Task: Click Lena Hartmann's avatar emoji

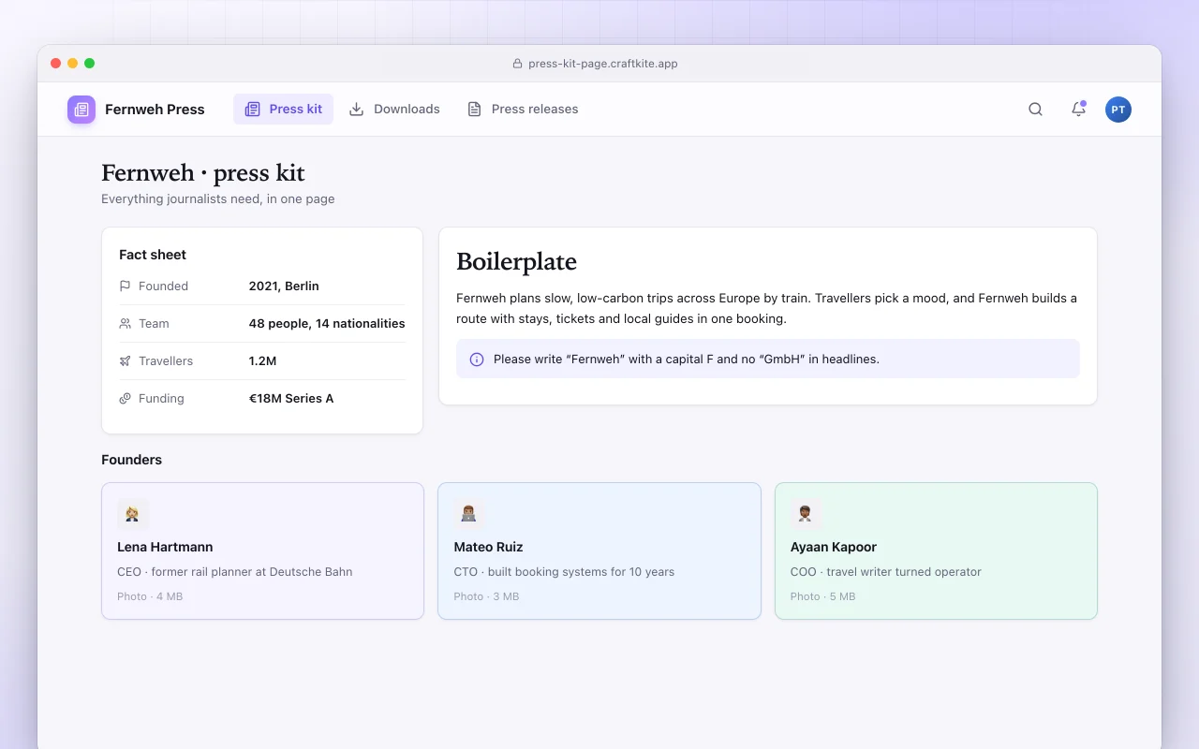Action: (133, 514)
